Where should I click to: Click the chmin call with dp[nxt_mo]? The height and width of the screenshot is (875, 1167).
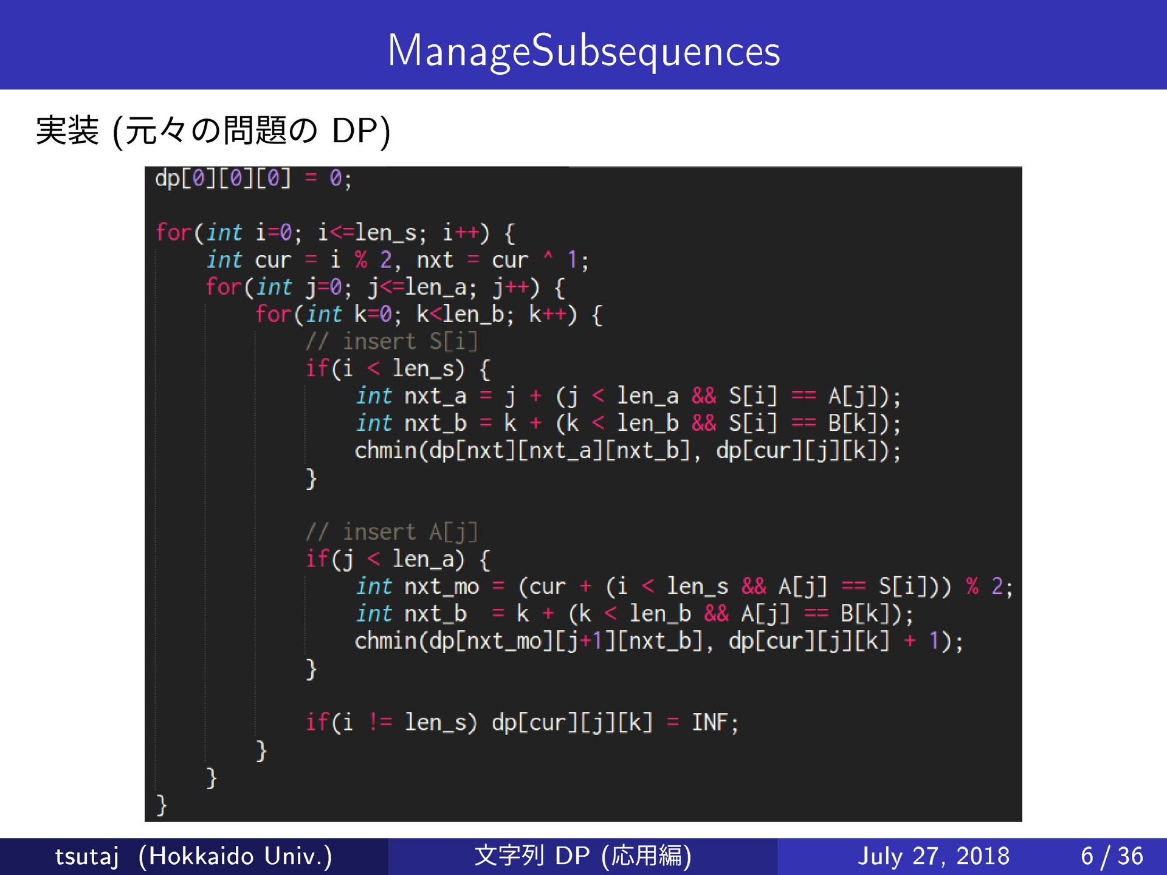coord(659,641)
